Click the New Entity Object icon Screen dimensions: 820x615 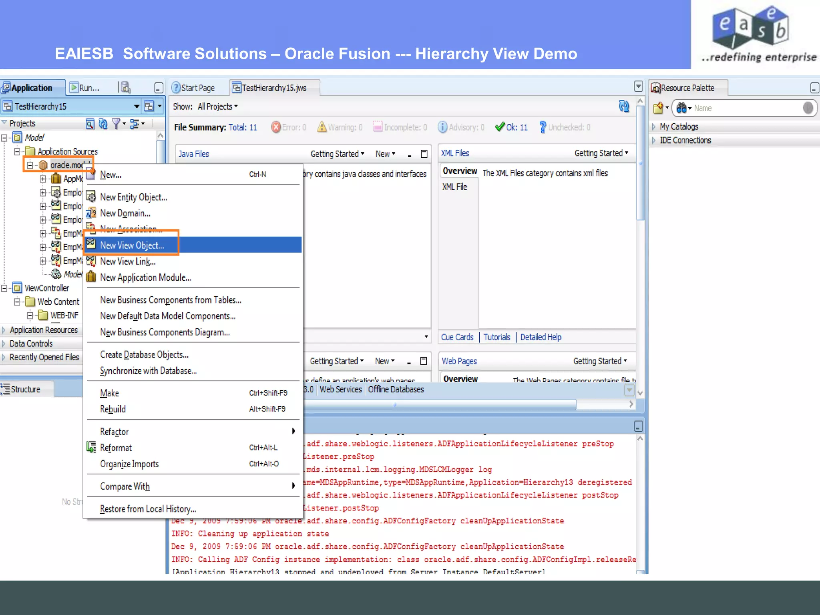91,197
